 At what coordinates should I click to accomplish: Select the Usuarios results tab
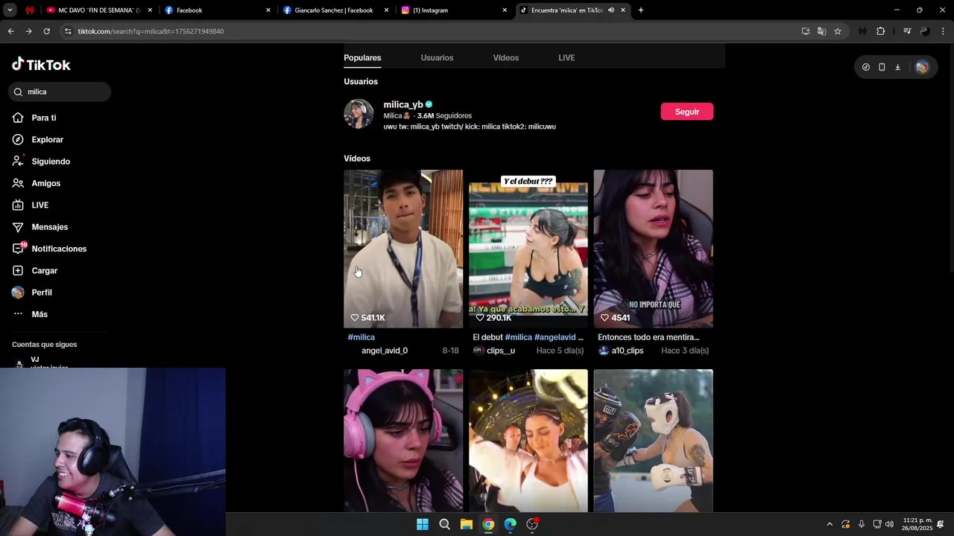(437, 57)
